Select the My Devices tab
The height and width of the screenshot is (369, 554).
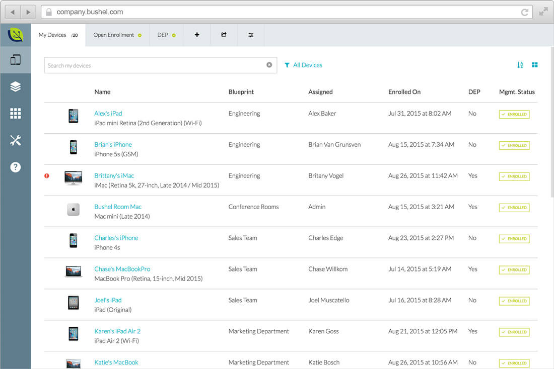pos(58,35)
